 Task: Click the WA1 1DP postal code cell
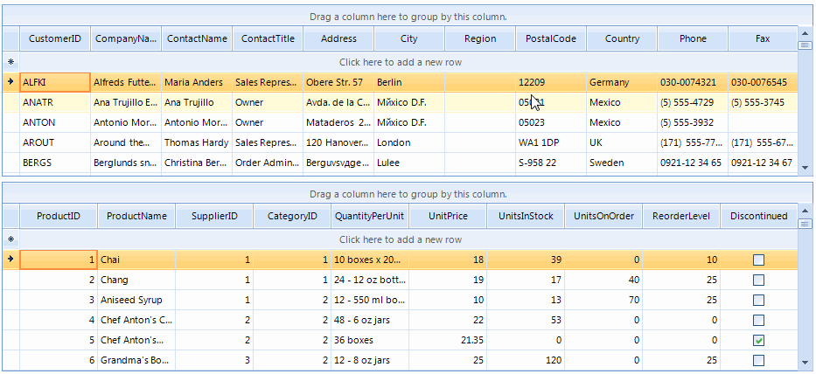[551, 142]
